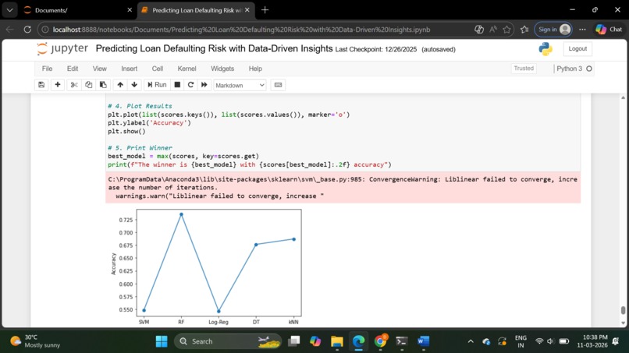The image size is (629, 353).
Task: Cut selected cells with scissors icon
Action: [74, 85]
